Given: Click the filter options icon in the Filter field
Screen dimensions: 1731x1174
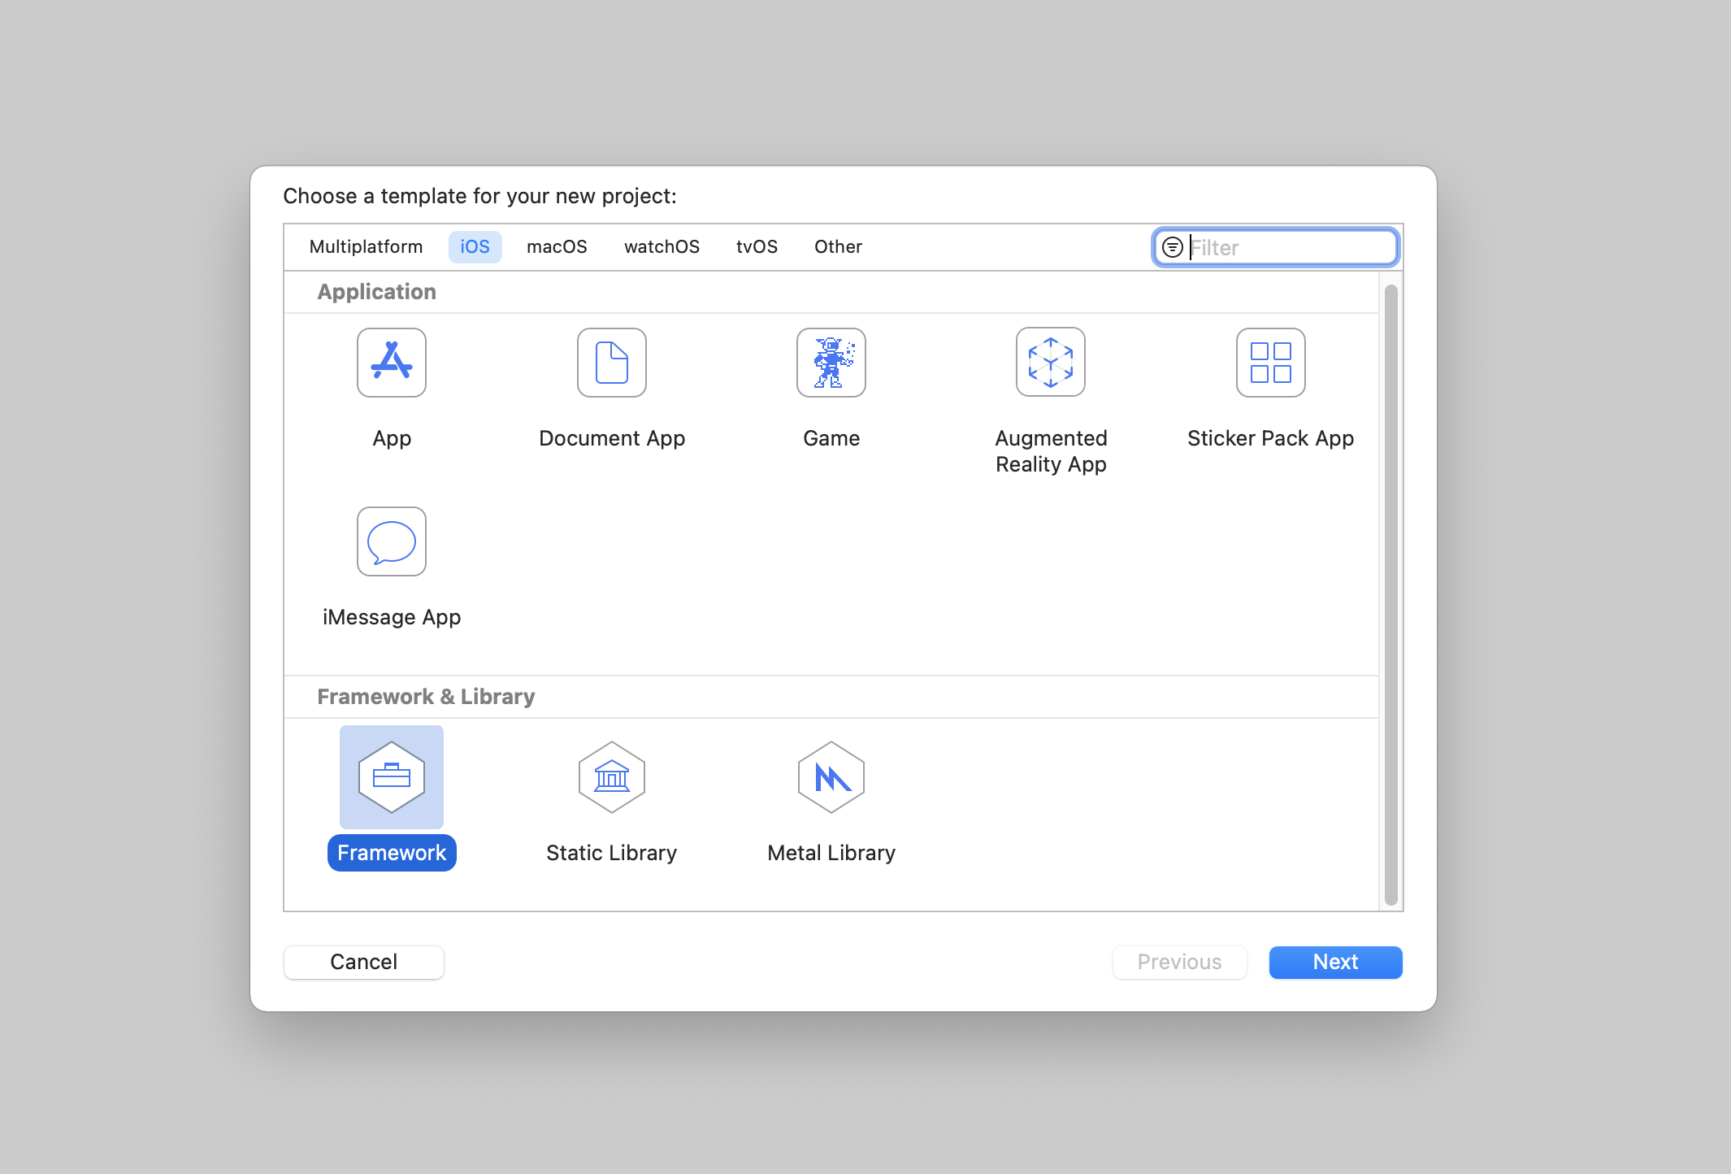Looking at the screenshot, I should tap(1172, 247).
